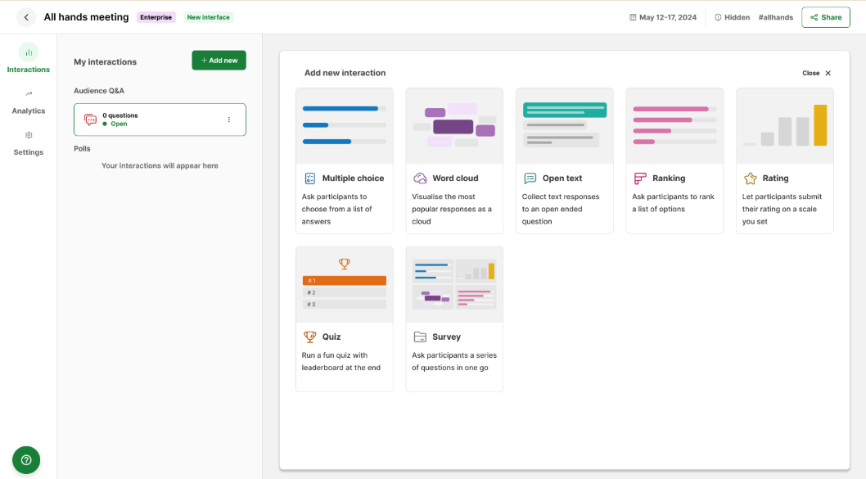Click the Add new button

[x=219, y=60]
